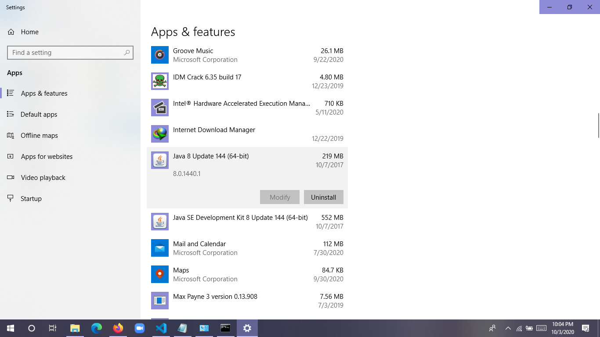Click the 12/22/2019 install date

[x=328, y=139]
